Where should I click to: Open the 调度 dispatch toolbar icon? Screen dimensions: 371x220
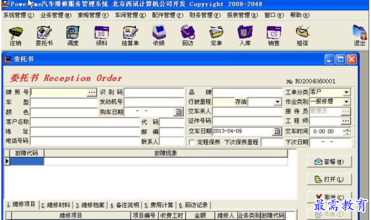click(72, 36)
